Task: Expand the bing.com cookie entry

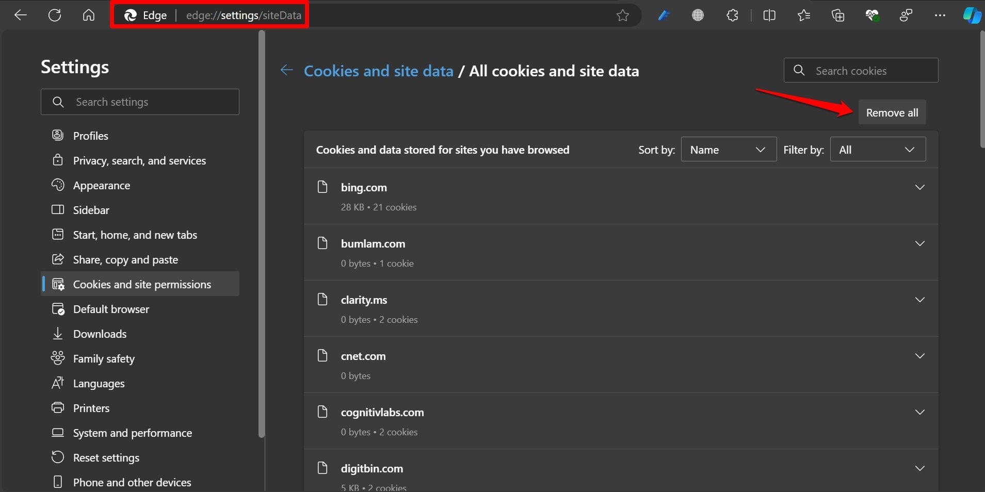Action: (x=919, y=187)
